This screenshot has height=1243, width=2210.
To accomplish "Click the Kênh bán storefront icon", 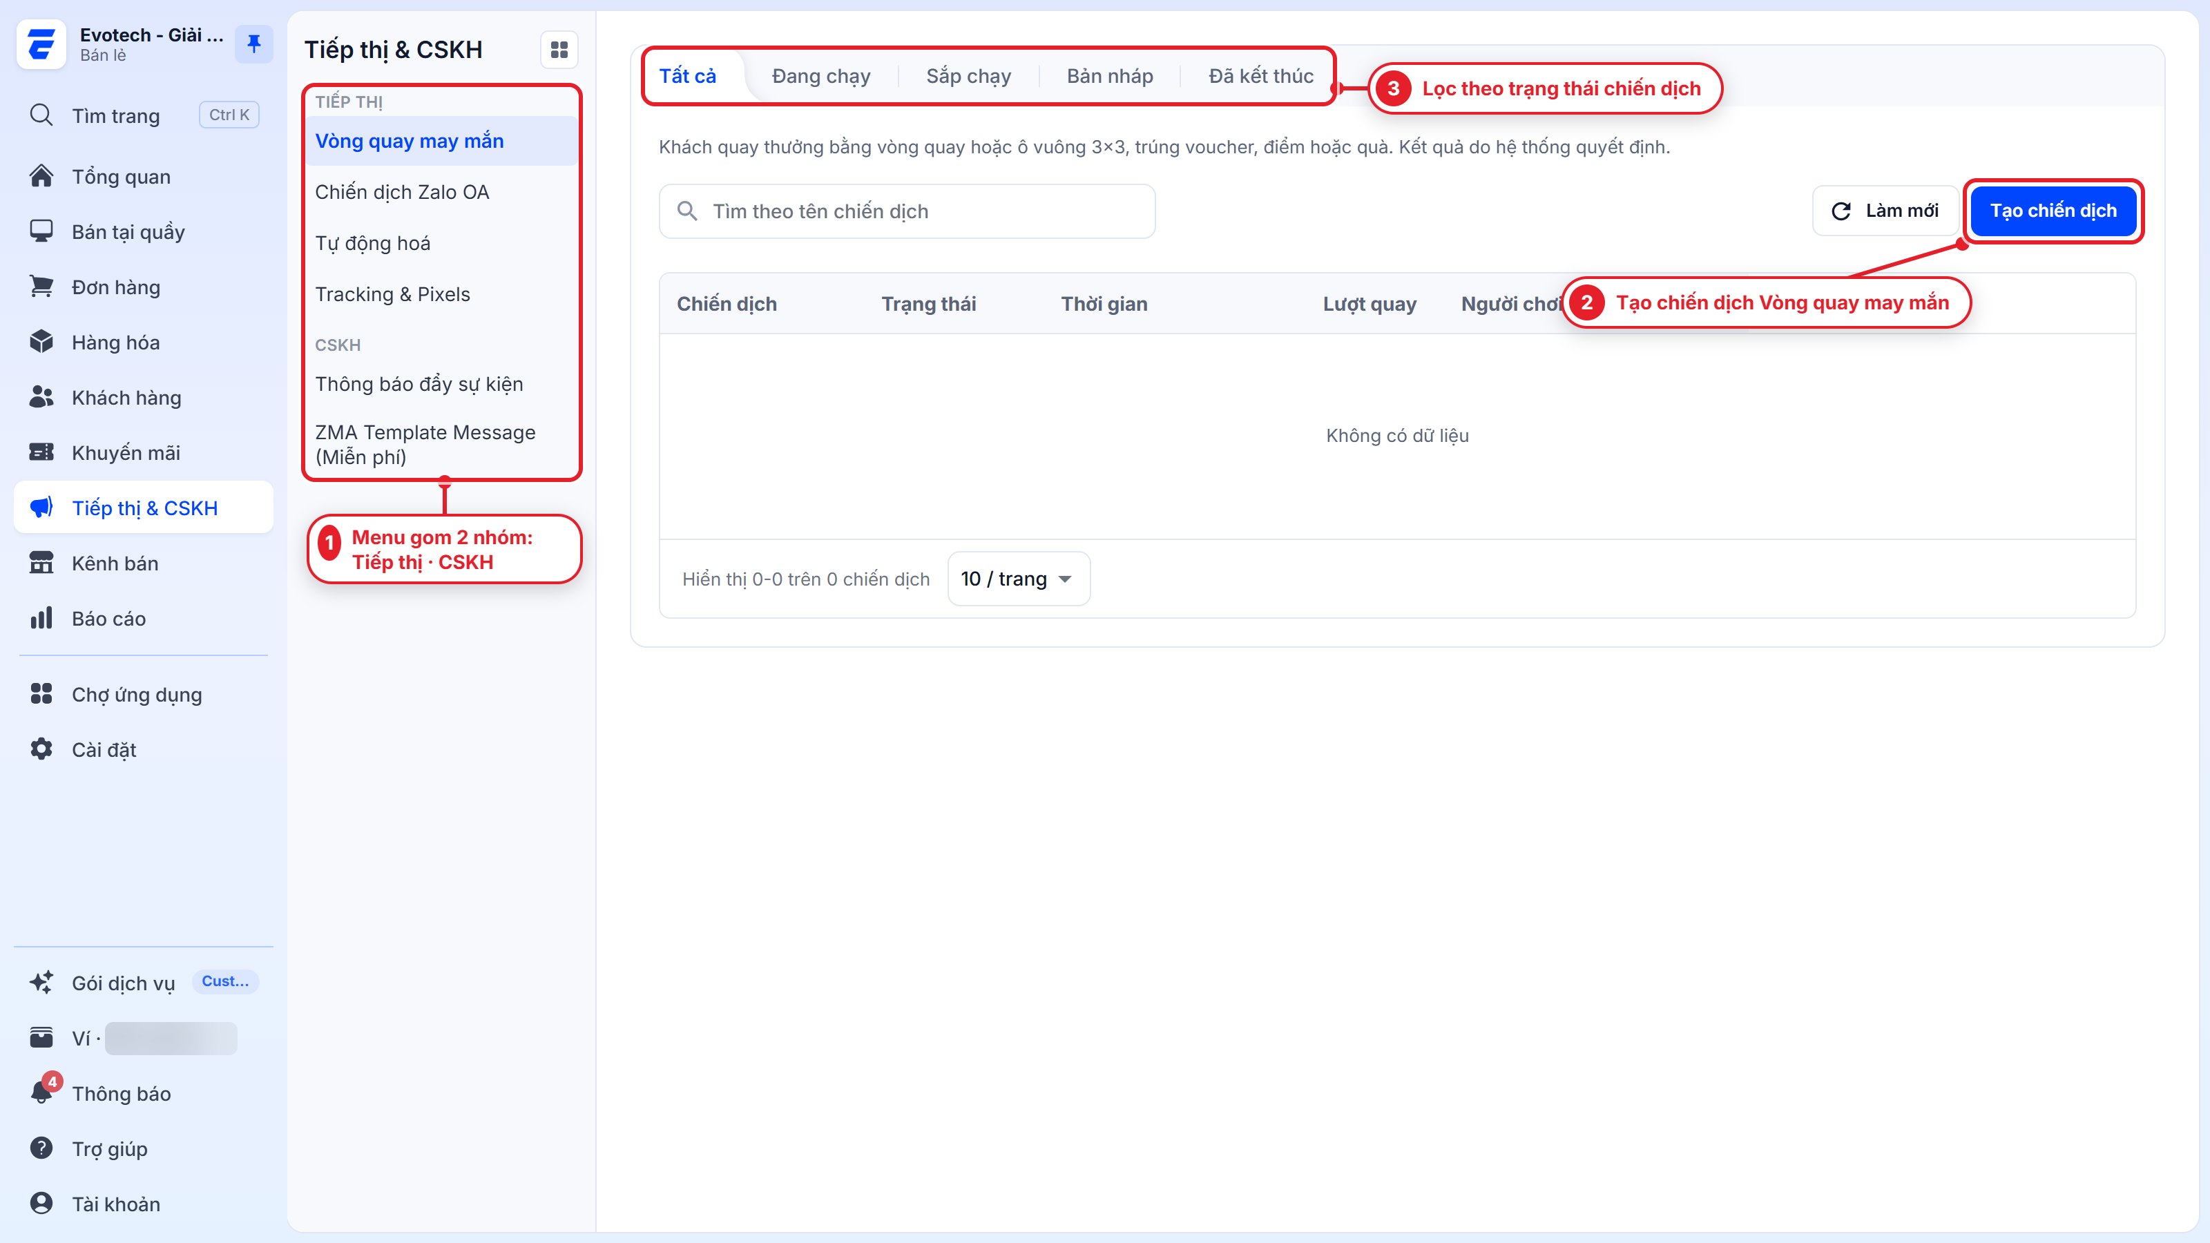I will pos(41,563).
